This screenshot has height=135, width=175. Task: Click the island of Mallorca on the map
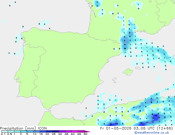128,72
